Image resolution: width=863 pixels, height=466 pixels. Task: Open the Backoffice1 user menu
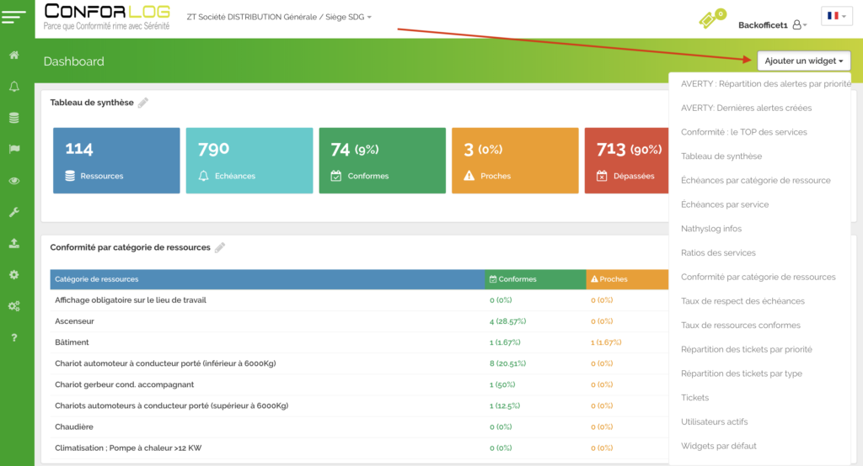tap(772, 25)
